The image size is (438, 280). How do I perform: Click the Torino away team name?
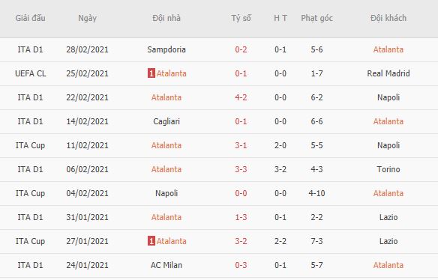coord(388,169)
